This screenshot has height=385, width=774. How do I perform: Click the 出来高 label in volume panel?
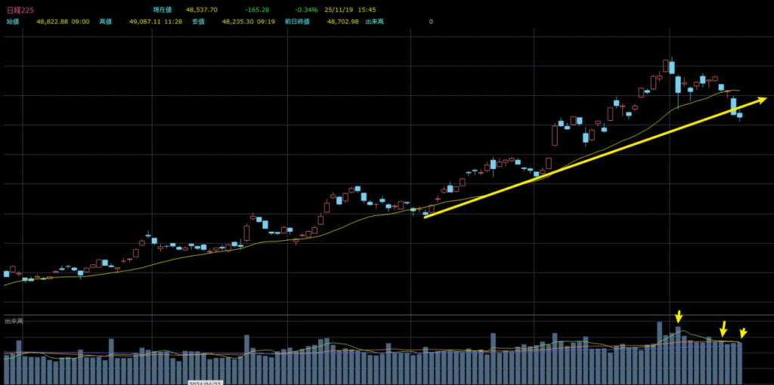[x=14, y=322]
